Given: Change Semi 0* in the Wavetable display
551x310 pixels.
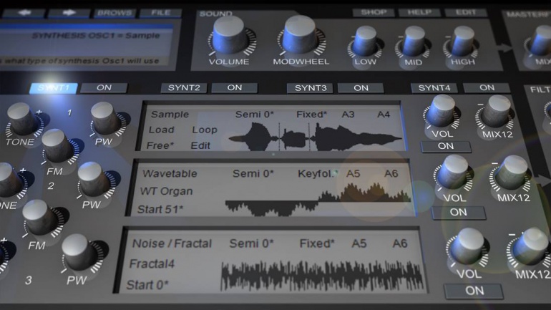Looking at the screenshot, I should [x=253, y=174].
